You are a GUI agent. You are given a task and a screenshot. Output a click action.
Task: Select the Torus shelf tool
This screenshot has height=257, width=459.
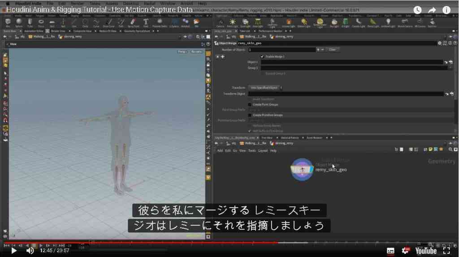(x=41, y=22)
